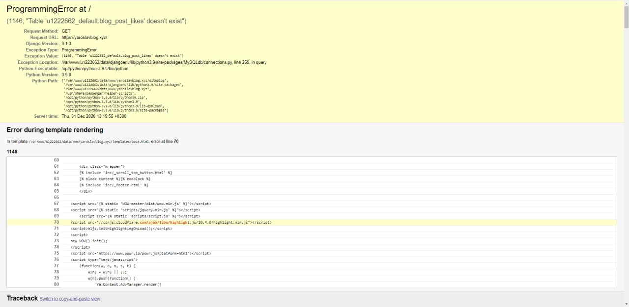Click line 76 with script type text/javascript
Image resolution: width=629 pixels, height=307 pixels.
click(104, 259)
